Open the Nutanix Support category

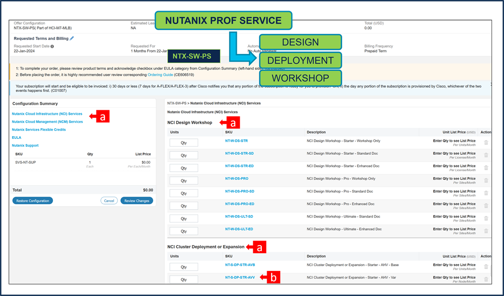pyautogui.click(x=25, y=145)
